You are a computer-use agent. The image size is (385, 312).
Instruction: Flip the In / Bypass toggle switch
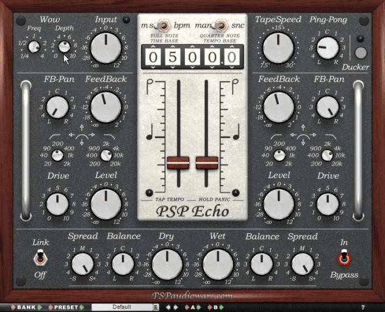344,258
